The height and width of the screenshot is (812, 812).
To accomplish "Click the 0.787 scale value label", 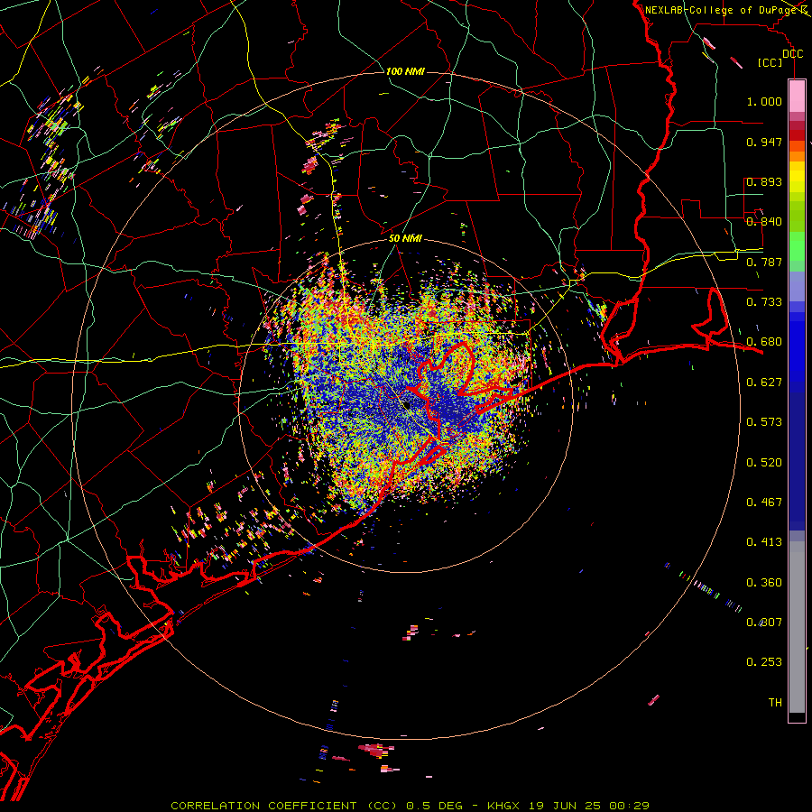I will (764, 262).
